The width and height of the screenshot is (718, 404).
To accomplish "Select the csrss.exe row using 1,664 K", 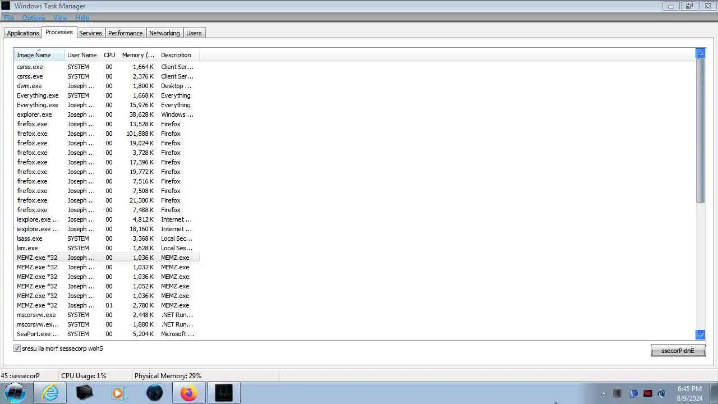I will tap(107, 67).
